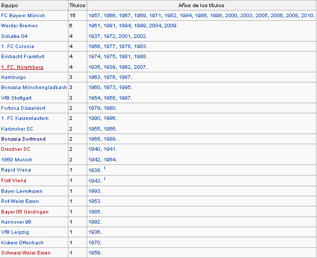Click year 1964 in the 1860 Munich row

click(x=110, y=159)
